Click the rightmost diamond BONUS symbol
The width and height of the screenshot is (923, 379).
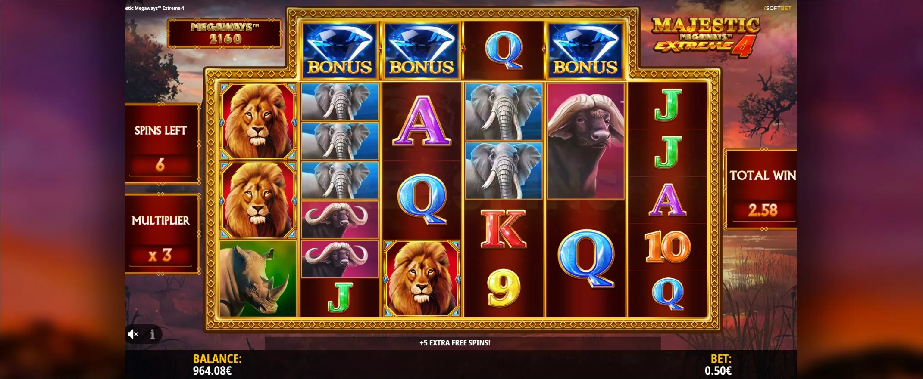pyautogui.click(x=585, y=50)
